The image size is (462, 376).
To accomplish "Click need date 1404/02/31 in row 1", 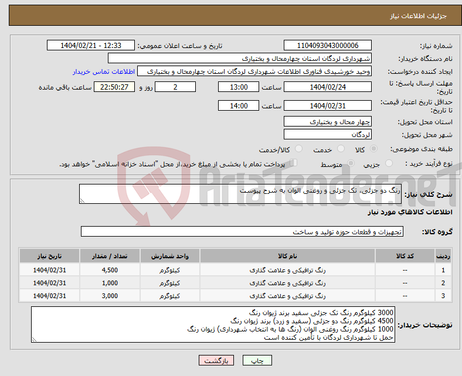I will (49, 270).
